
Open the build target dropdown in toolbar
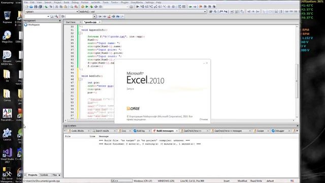tap(116, 7)
